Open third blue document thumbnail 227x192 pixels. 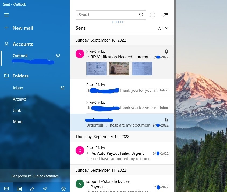coord(142,69)
